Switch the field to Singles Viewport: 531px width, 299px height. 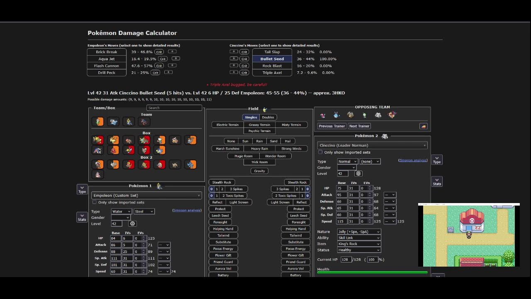[251, 118]
